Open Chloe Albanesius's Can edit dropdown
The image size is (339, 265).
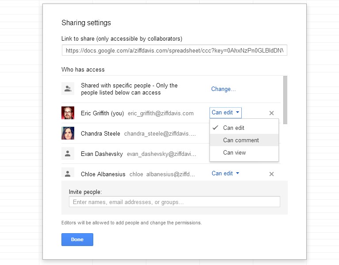(x=225, y=174)
